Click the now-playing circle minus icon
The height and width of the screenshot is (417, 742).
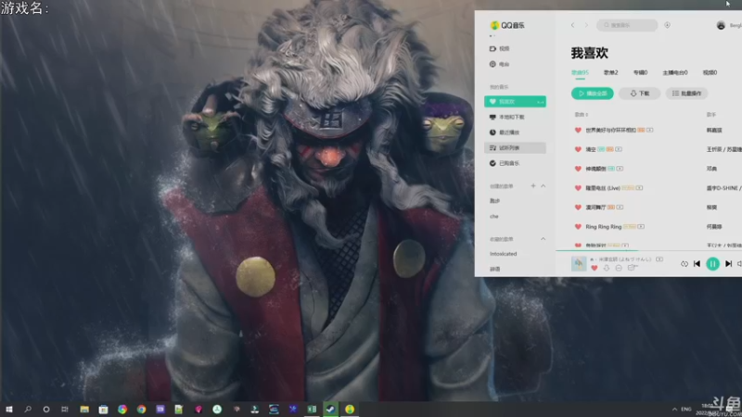[619, 268]
